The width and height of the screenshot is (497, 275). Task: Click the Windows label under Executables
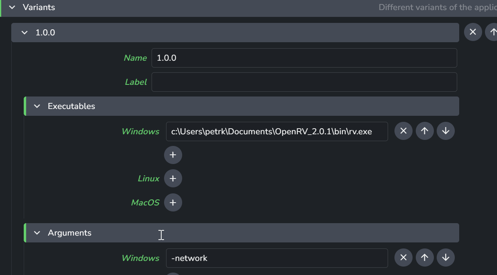140,131
